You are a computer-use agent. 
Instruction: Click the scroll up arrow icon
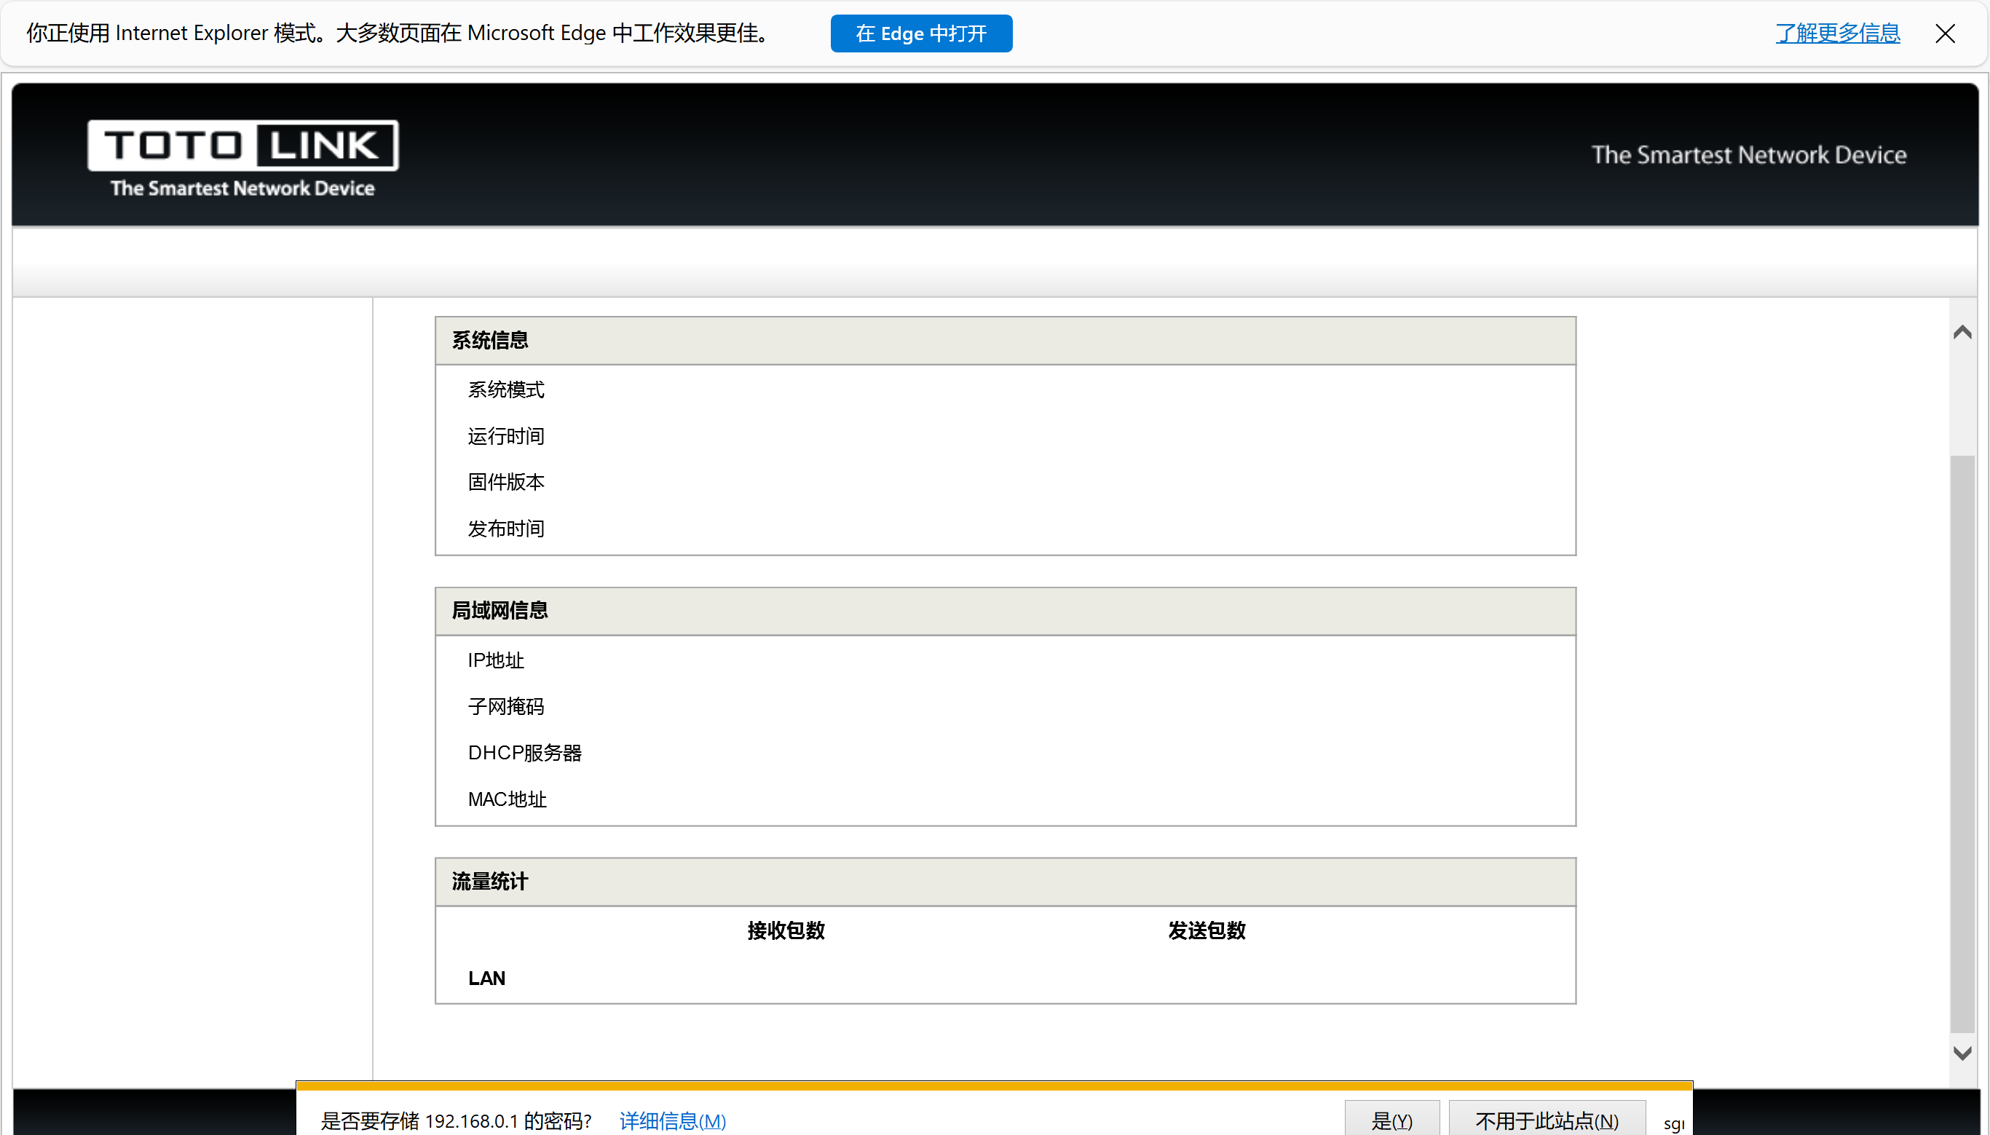(x=1962, y=333)
